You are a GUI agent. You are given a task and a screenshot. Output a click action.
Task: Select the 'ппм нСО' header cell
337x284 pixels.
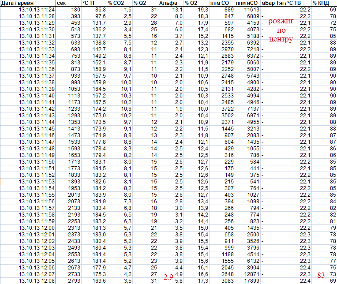pos(245,3)
